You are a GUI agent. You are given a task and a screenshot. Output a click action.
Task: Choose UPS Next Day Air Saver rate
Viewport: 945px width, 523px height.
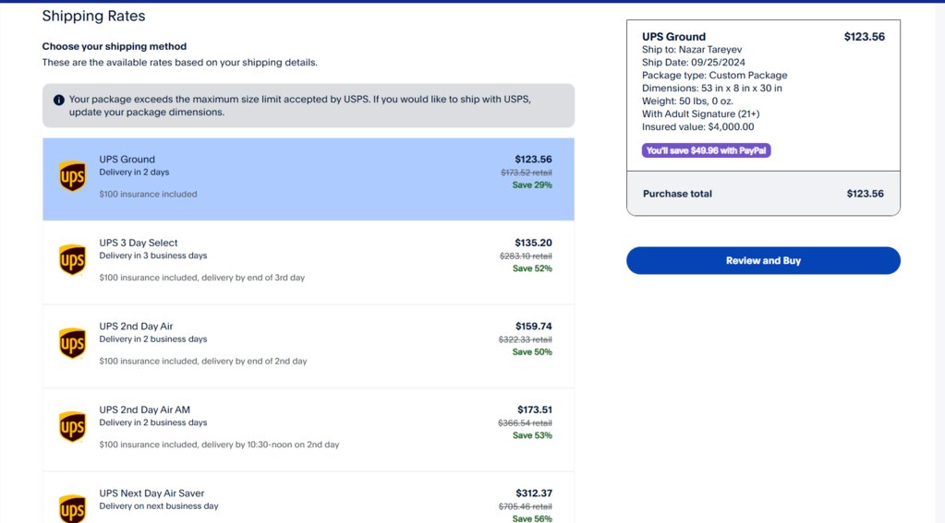pos(308,498)
